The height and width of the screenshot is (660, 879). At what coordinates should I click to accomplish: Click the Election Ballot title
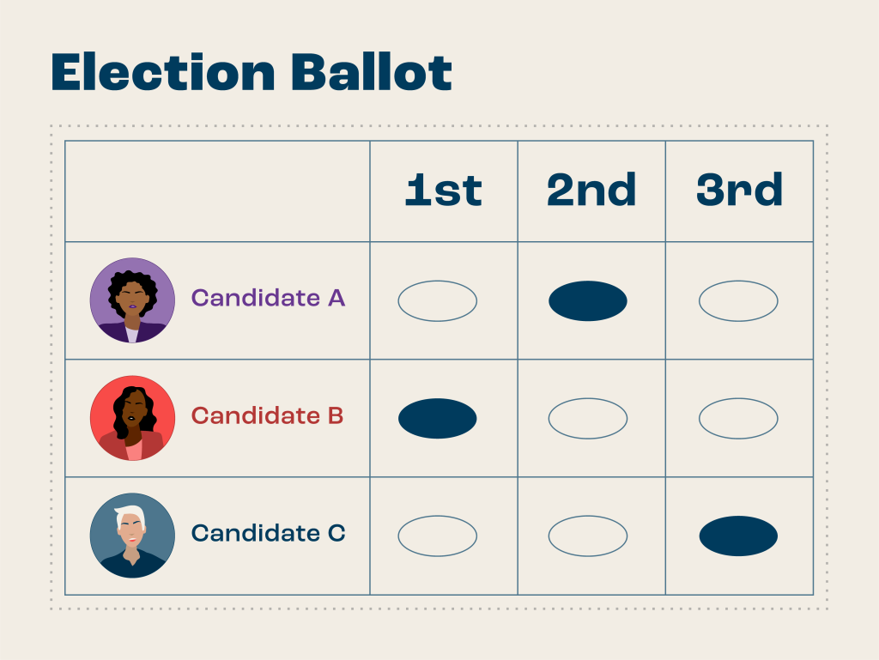252,72
